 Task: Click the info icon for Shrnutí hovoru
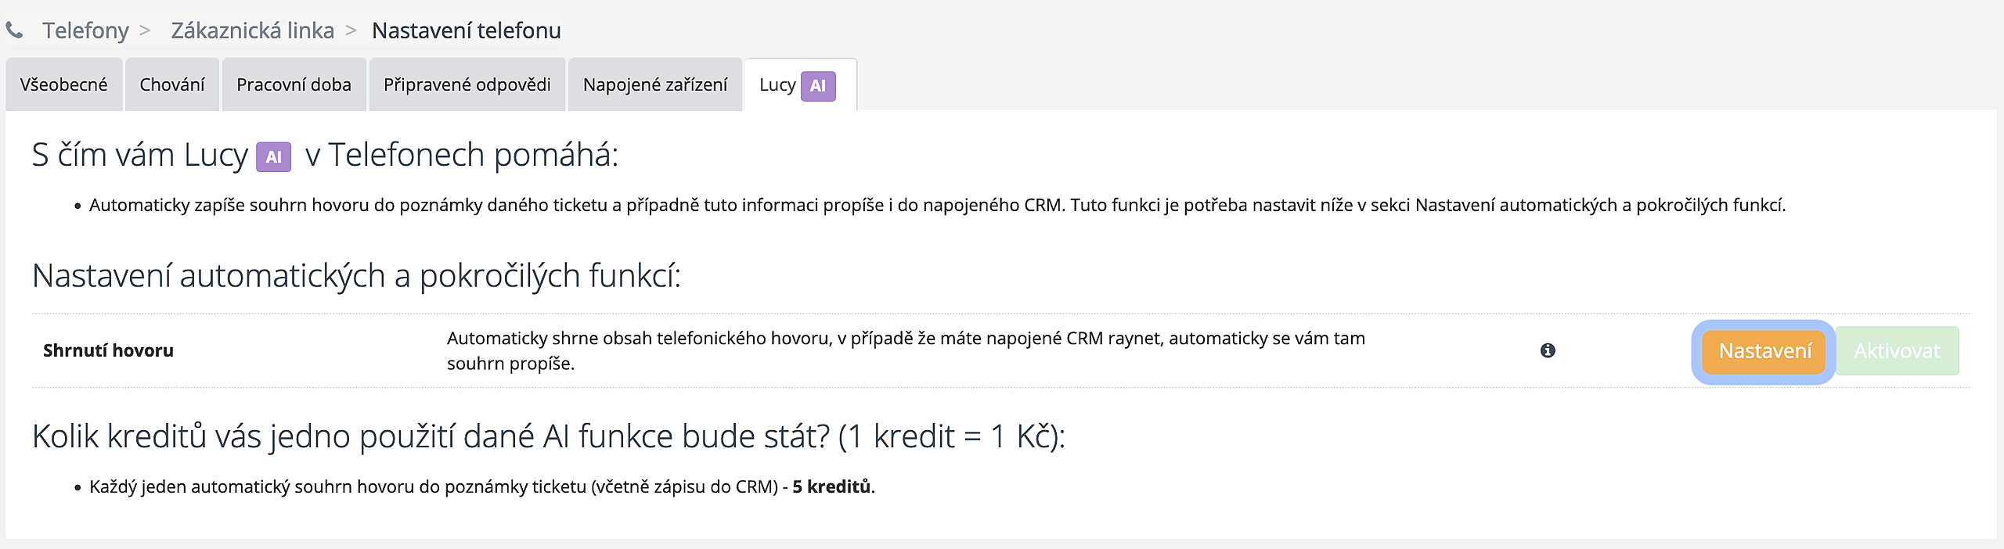(1548, 350)
